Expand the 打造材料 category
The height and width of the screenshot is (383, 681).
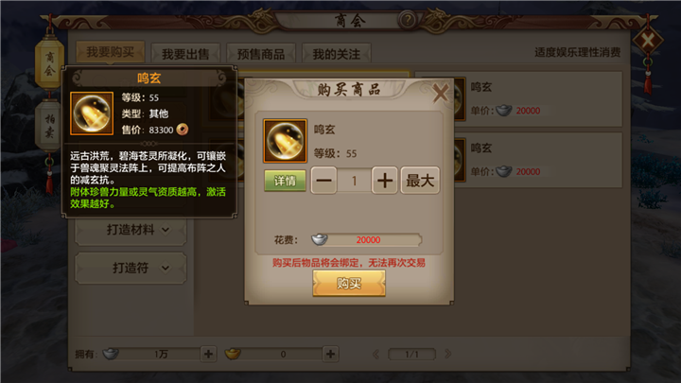(131, 230)
